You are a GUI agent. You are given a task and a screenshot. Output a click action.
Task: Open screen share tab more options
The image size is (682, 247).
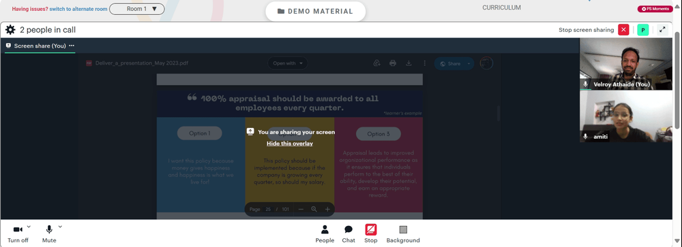(72, 46)
